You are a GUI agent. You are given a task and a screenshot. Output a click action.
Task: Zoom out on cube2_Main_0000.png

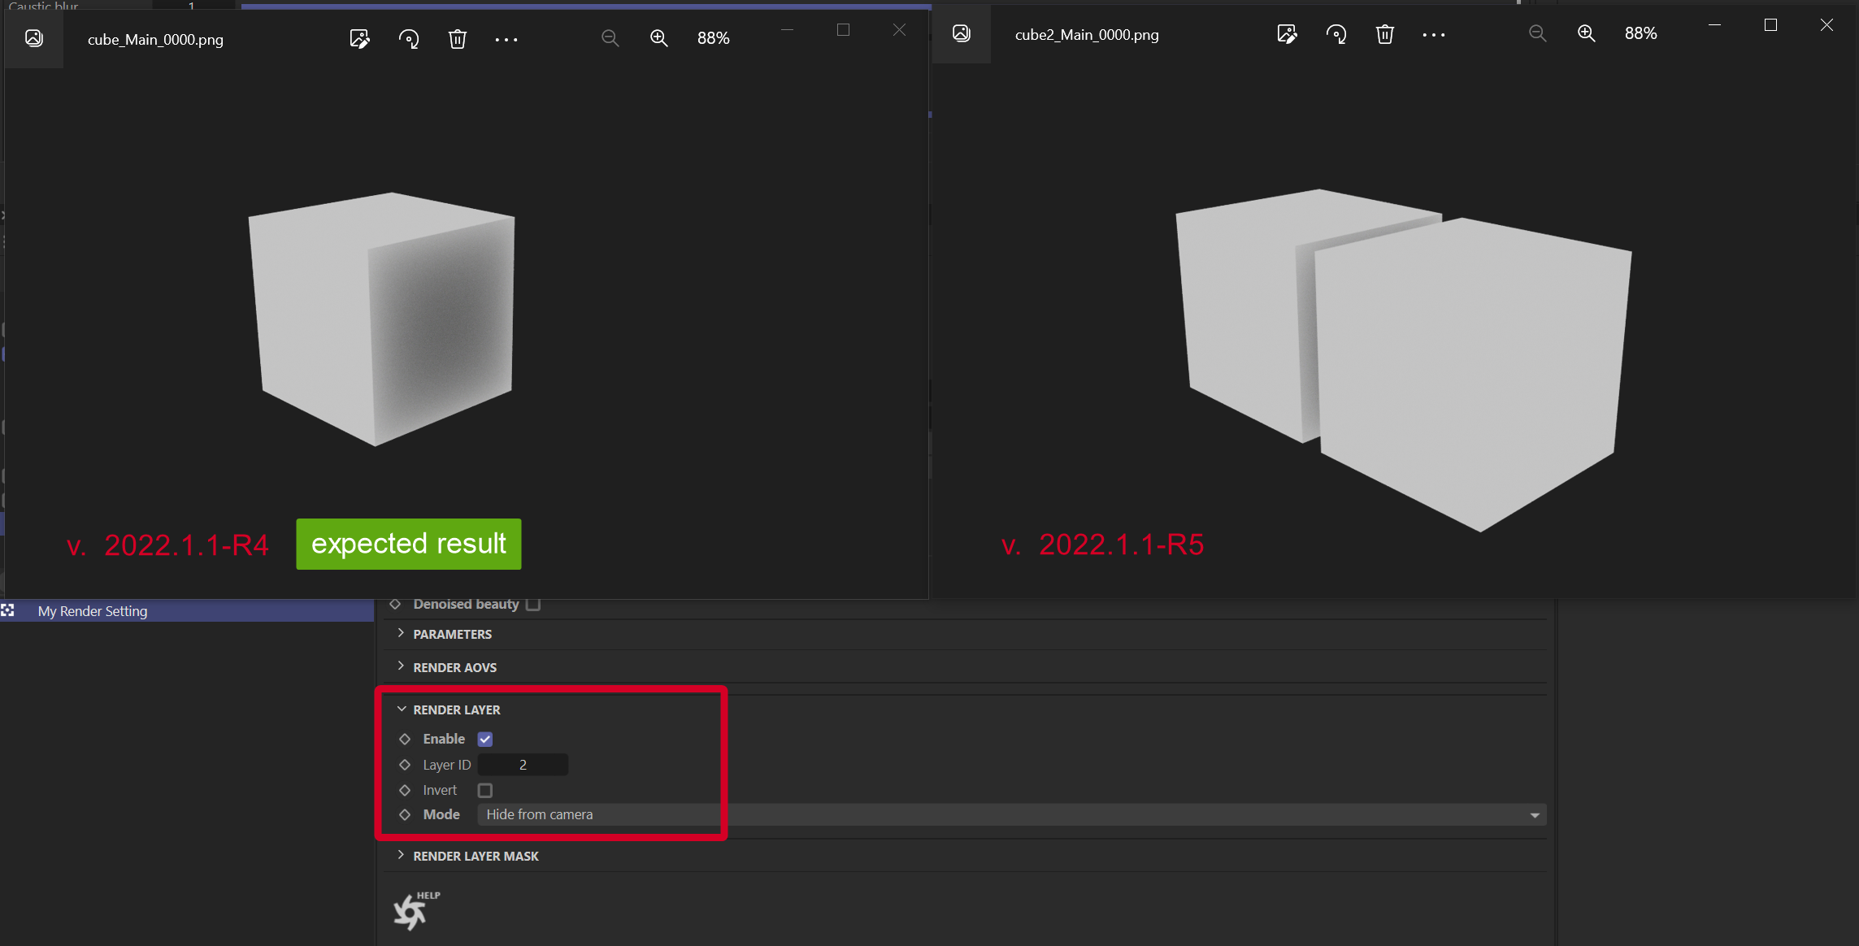pyautogui.click(x=1537, y=33)
